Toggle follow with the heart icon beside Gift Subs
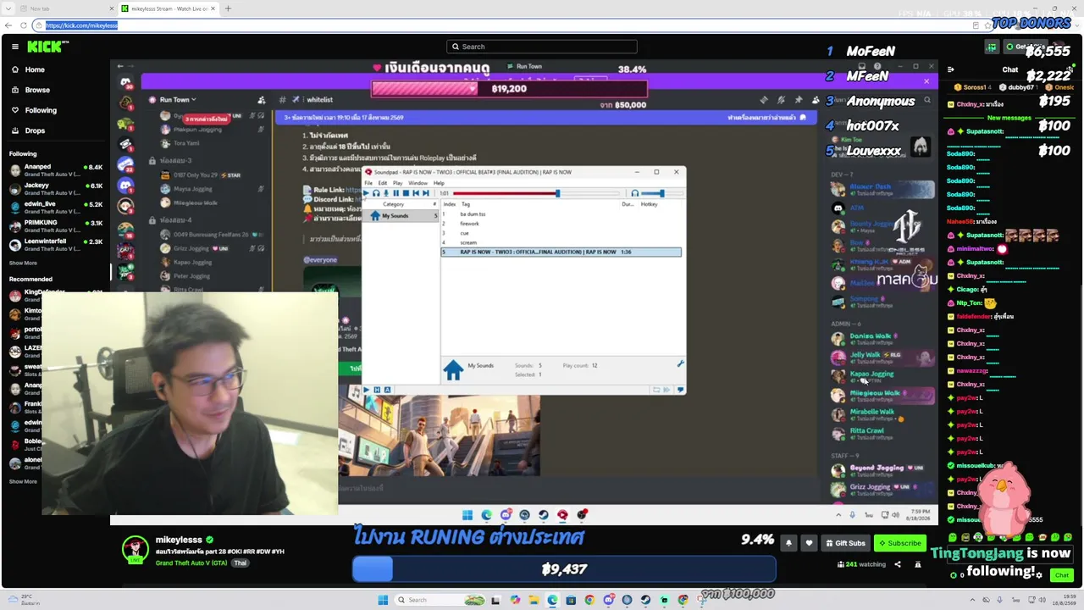 pos(809,543)
